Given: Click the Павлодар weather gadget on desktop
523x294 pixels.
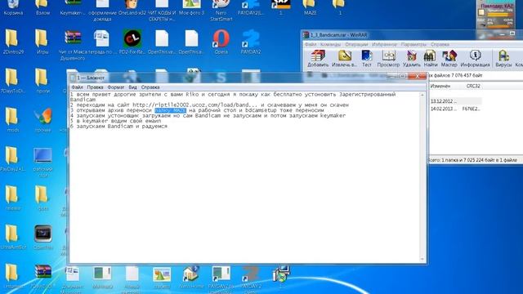Looking at the screenshot, I should pos(496,15).
